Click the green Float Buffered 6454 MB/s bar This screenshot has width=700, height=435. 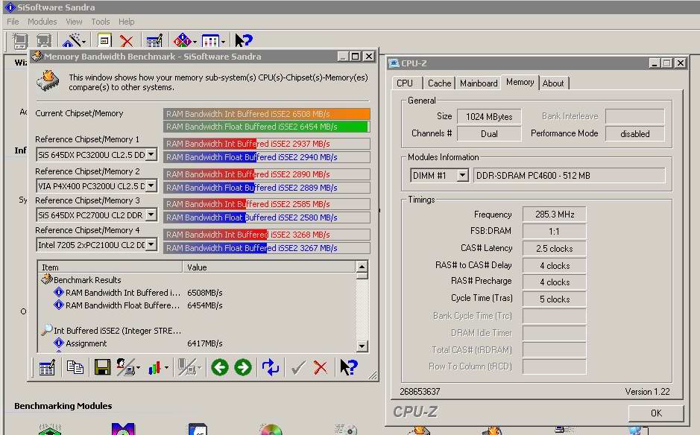tap(267, 127)
